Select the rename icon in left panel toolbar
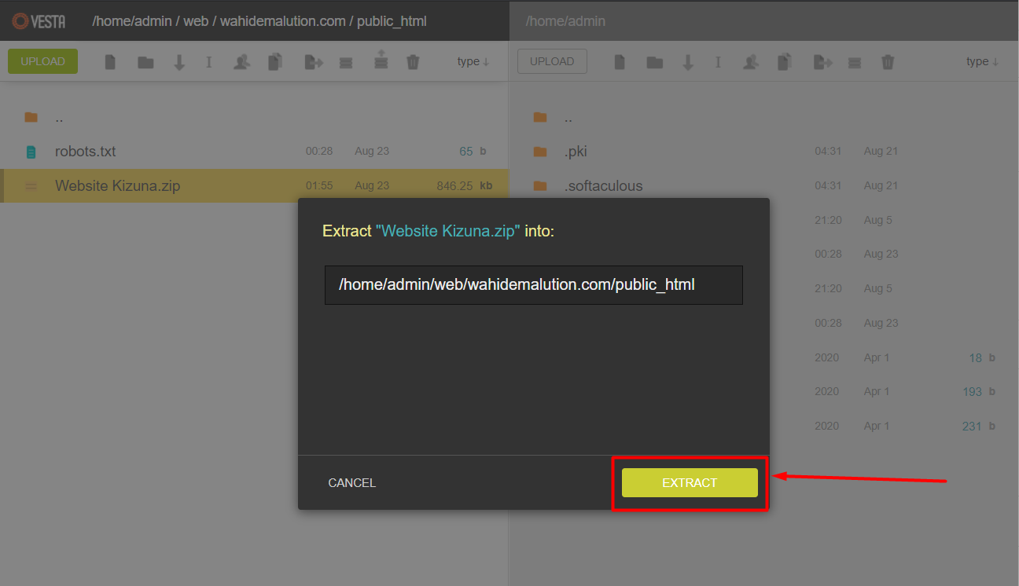Viewport: 1019px width, 586px height. coord(209,62)
